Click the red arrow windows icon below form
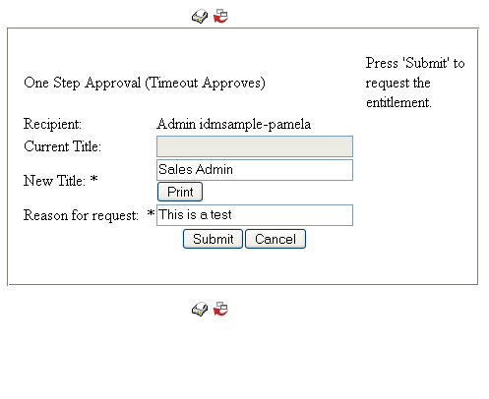489x399 pixels. pos(220,309)
